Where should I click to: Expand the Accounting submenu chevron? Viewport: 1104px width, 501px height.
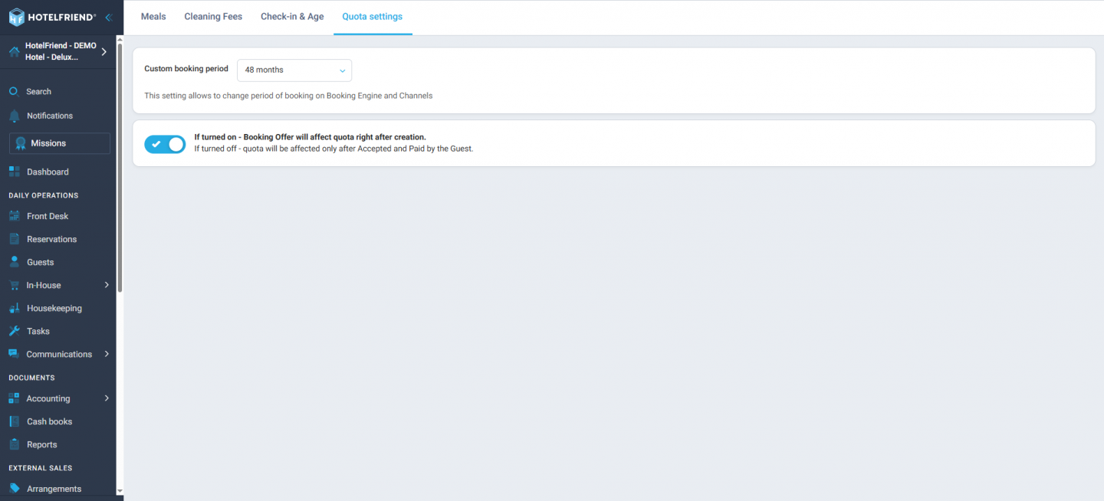coord(107,399)
